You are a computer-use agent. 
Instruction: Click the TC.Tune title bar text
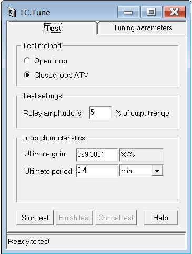click(x=35, y=13)
